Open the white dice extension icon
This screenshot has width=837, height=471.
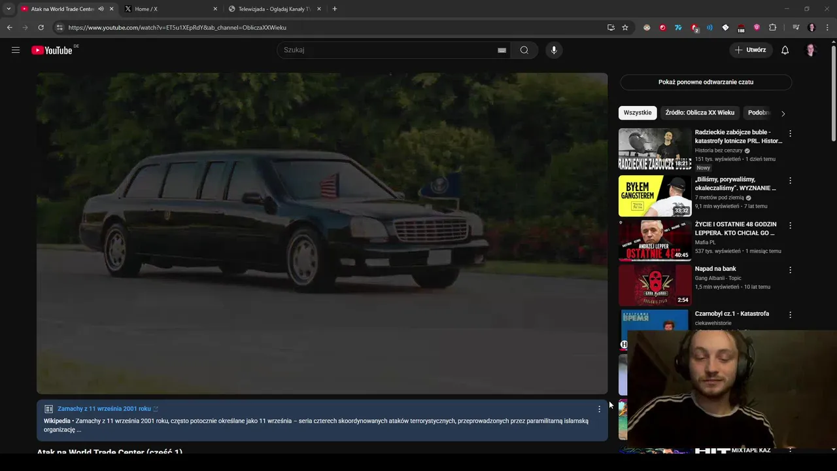[x=725, y=27]
